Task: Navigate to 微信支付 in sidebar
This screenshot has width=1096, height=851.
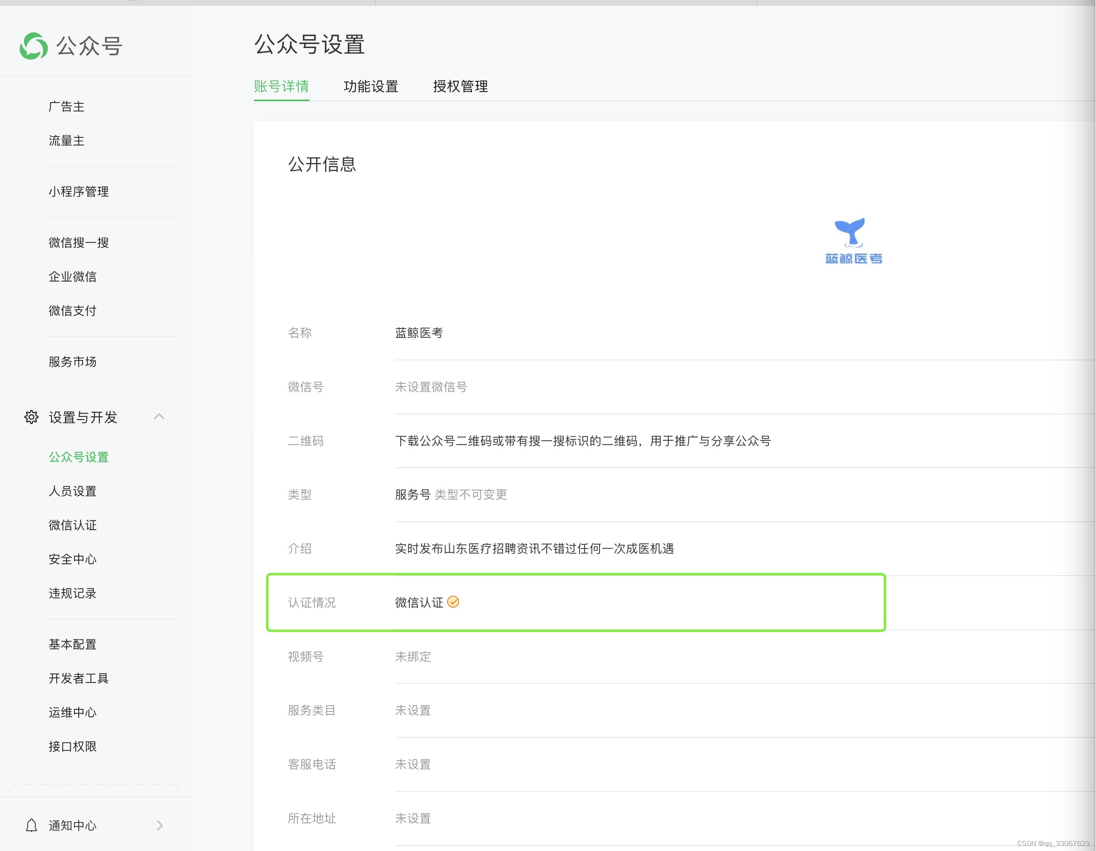Action: pos(72,311)
